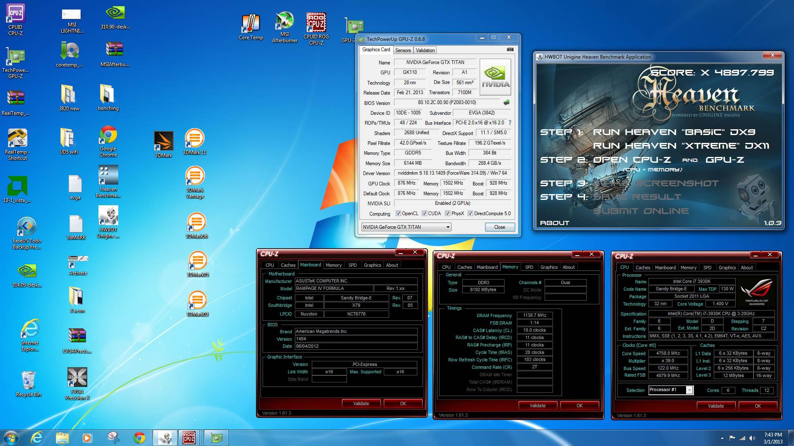Click taskbar clock showing 7:43 PM
Viewport: 794px width, 446px height.
click(x=773, y=438)
